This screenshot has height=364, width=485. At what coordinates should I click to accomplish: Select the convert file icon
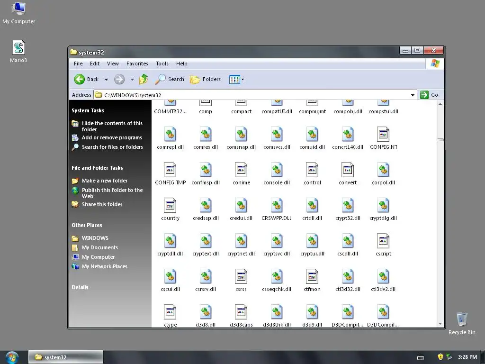(348, 170)
